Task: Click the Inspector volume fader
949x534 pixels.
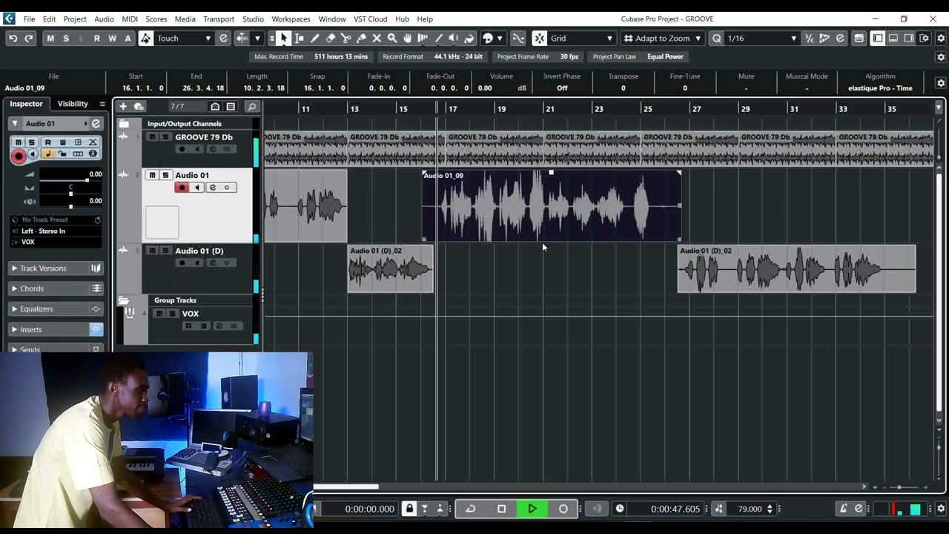Action: 87,180
